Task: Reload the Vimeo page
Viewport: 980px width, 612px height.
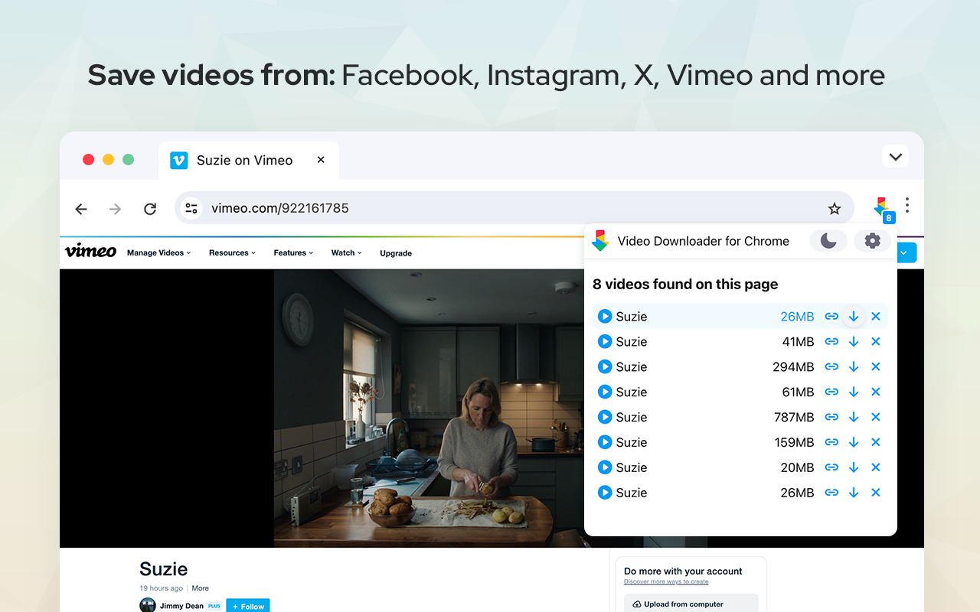Action: point(150,209)
